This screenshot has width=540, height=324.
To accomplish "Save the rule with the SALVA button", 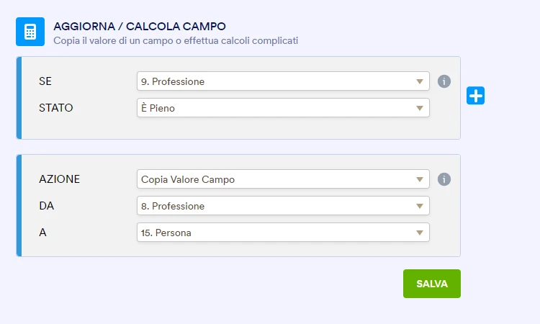I will (x=432, y=284).
